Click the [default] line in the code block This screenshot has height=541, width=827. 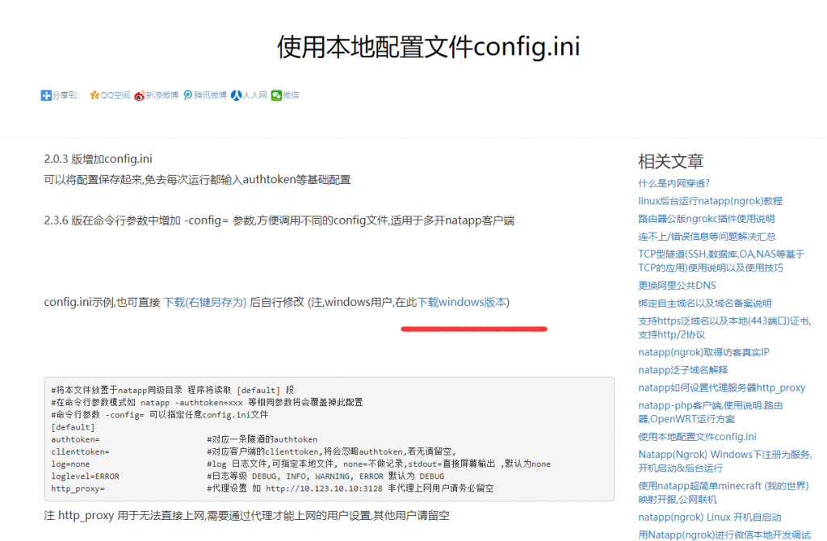pos(73,427)
